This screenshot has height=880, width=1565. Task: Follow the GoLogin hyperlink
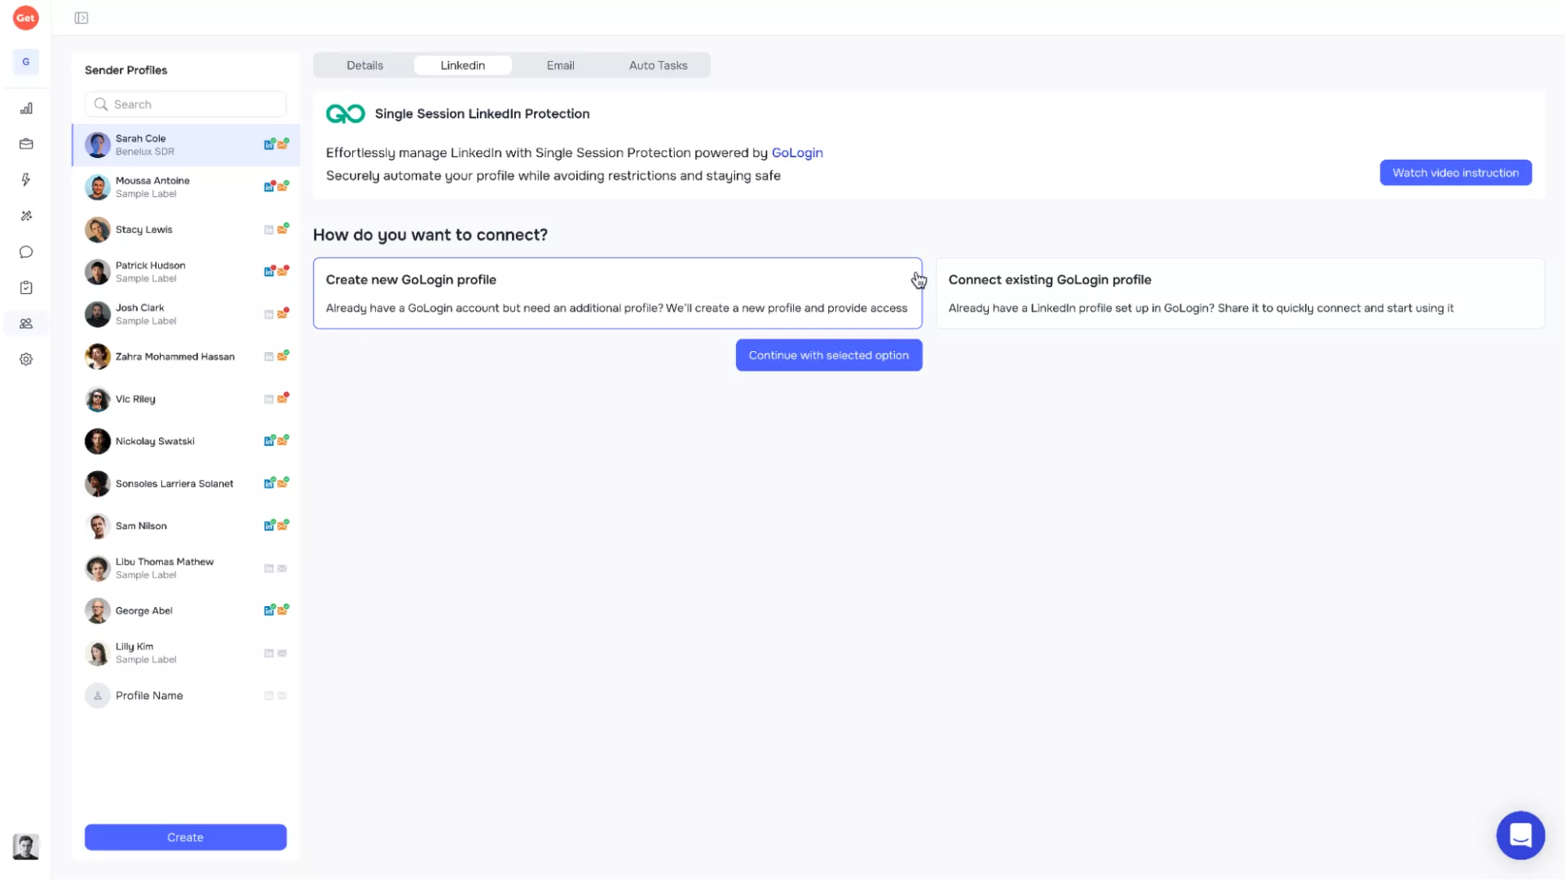click(796, 152)
